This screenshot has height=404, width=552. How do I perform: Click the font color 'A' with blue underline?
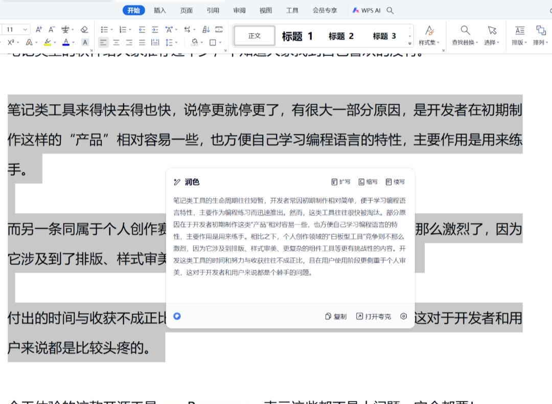pos(66,42)
